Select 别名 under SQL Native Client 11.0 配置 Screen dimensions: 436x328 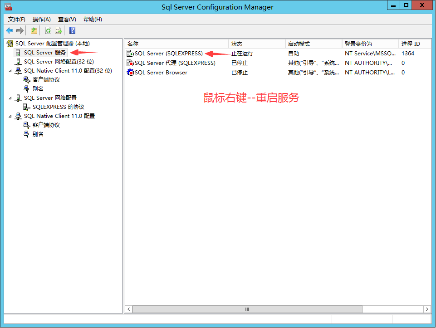pyautogui.click(x=38, y=134)
